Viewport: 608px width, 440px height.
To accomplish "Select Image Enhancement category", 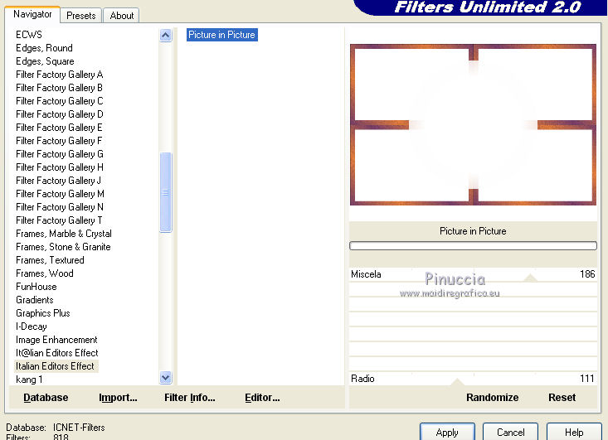I will click(56, 340).
